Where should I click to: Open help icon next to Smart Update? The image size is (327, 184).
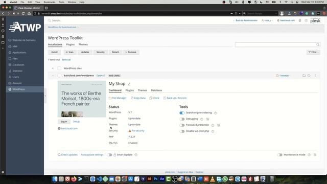click(136, 155)
